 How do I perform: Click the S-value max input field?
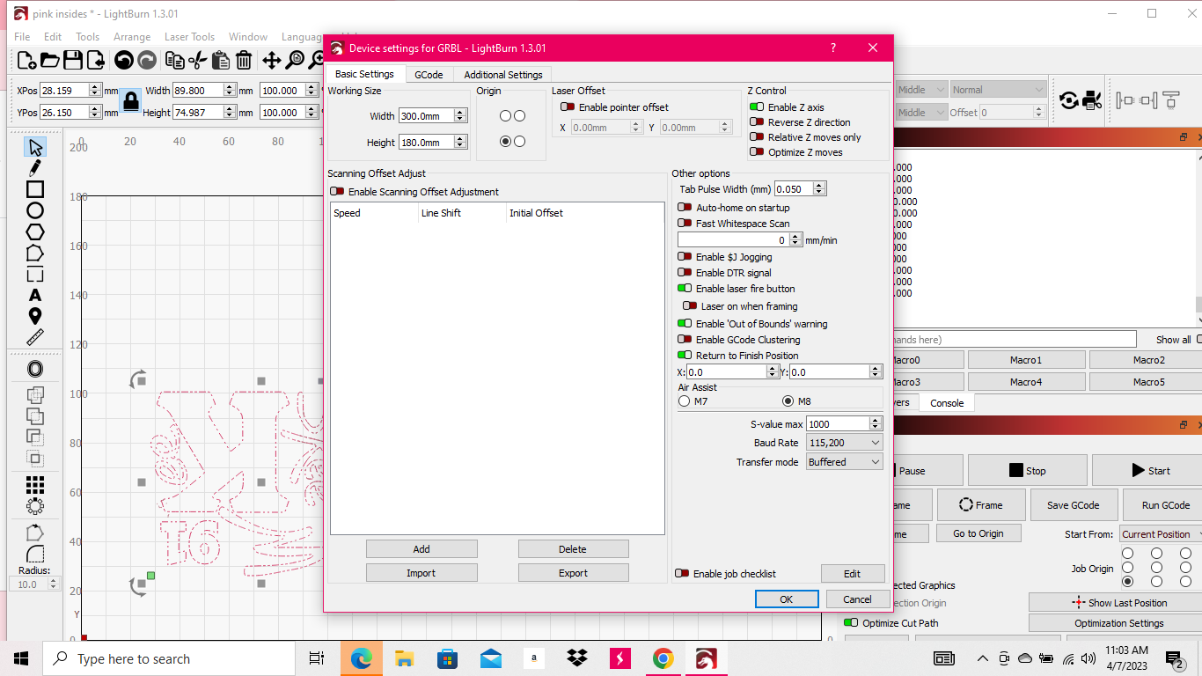844,424
